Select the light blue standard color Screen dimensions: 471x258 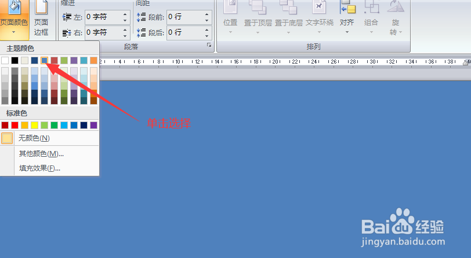[64, 125]
